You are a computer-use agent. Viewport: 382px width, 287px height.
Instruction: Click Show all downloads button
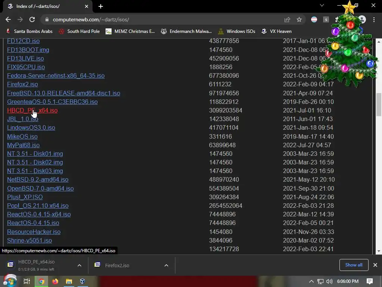[354, 265]
